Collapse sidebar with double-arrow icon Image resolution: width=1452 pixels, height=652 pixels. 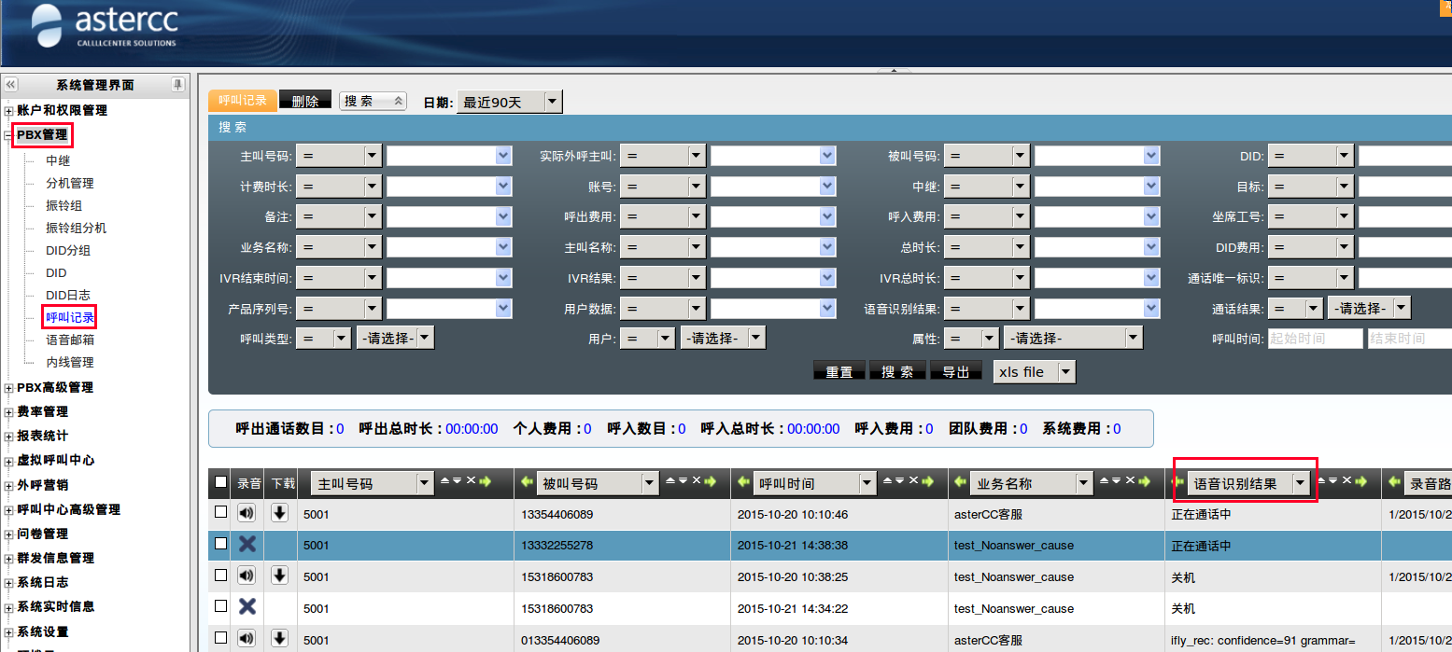tap(11, 85)
